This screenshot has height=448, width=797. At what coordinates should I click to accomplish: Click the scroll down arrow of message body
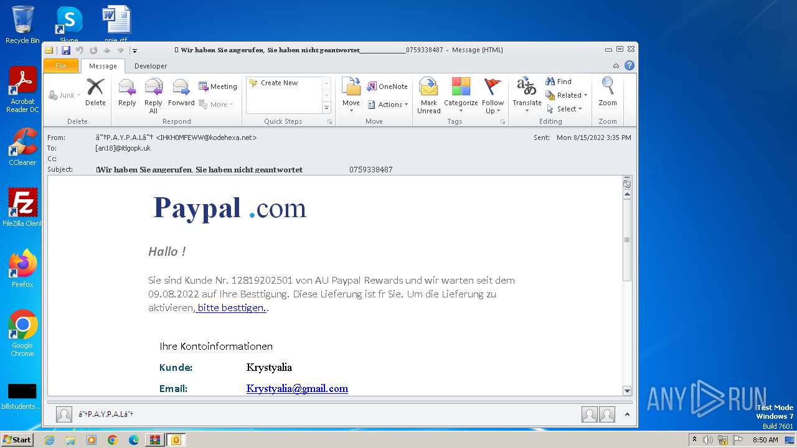627,391
